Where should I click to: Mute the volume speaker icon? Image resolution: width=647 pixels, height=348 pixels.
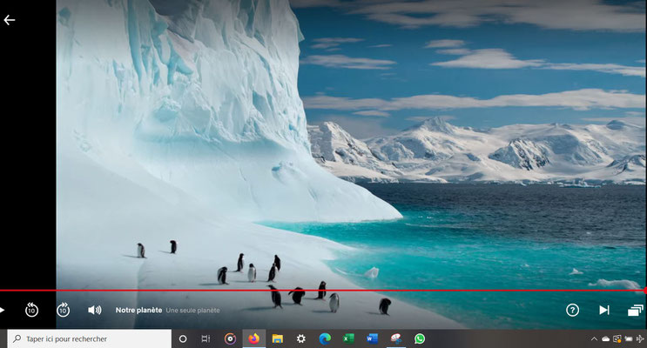pyautogui.click(x=95, y=310)
